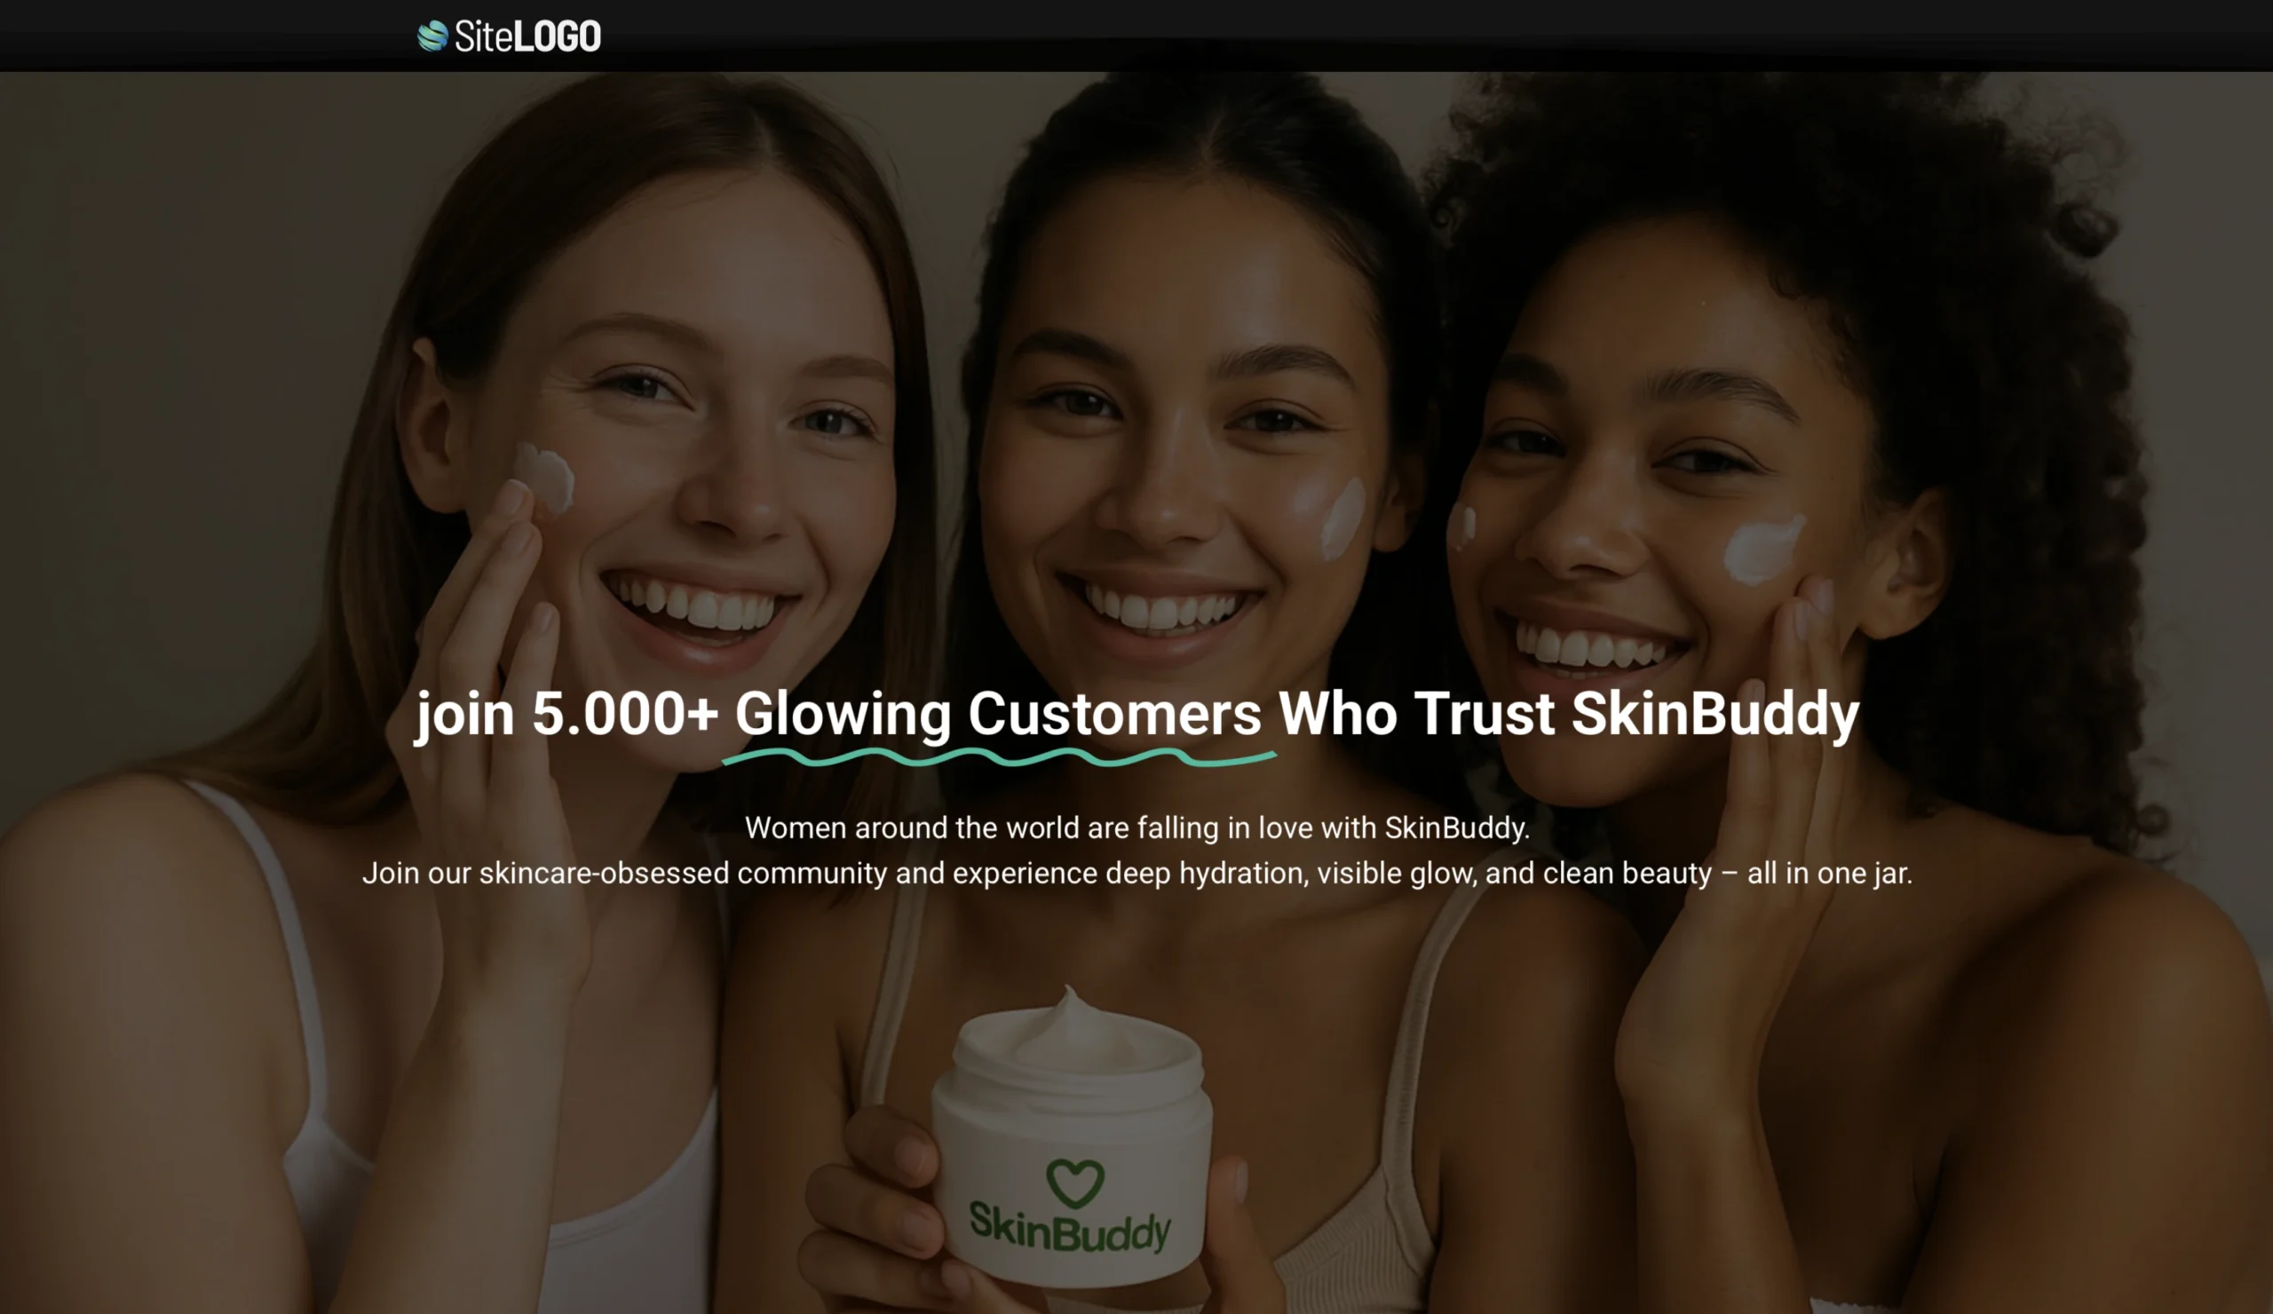
Task: Click the green heart icon on the jar
Action: (x=1075, y=1183)
